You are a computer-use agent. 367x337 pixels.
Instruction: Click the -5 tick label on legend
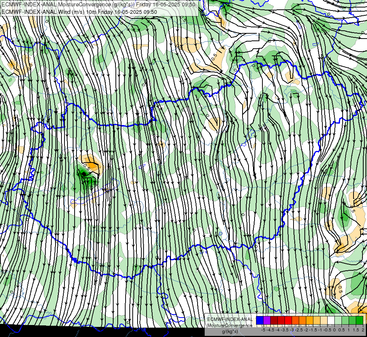pos(263,330)
